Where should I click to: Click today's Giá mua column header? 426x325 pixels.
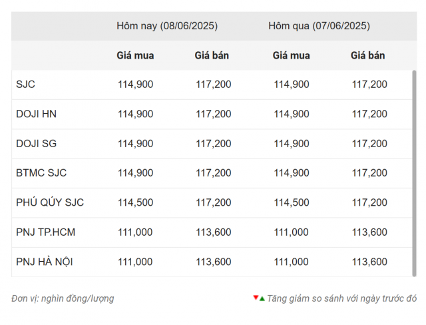(135, 55)
